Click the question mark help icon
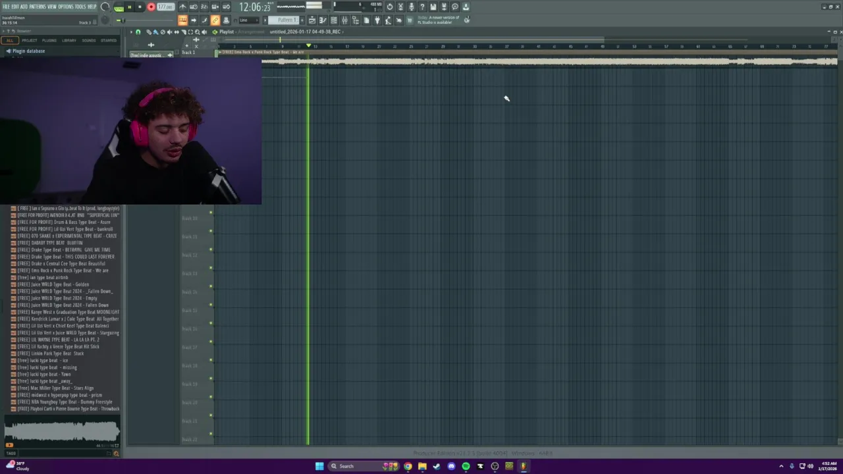The image size is (843, 474). coord(422,7)
